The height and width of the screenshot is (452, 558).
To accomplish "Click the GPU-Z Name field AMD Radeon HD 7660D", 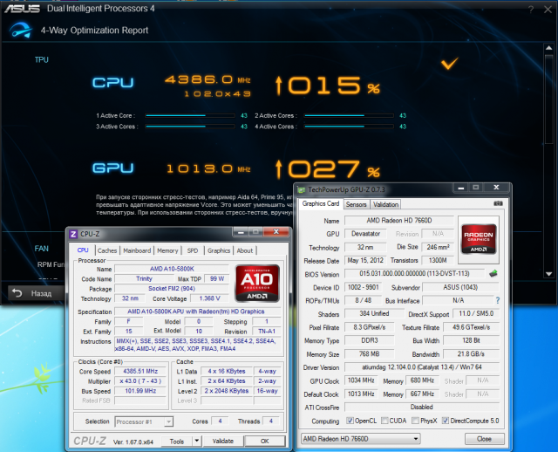I will [x=399, y=221].
